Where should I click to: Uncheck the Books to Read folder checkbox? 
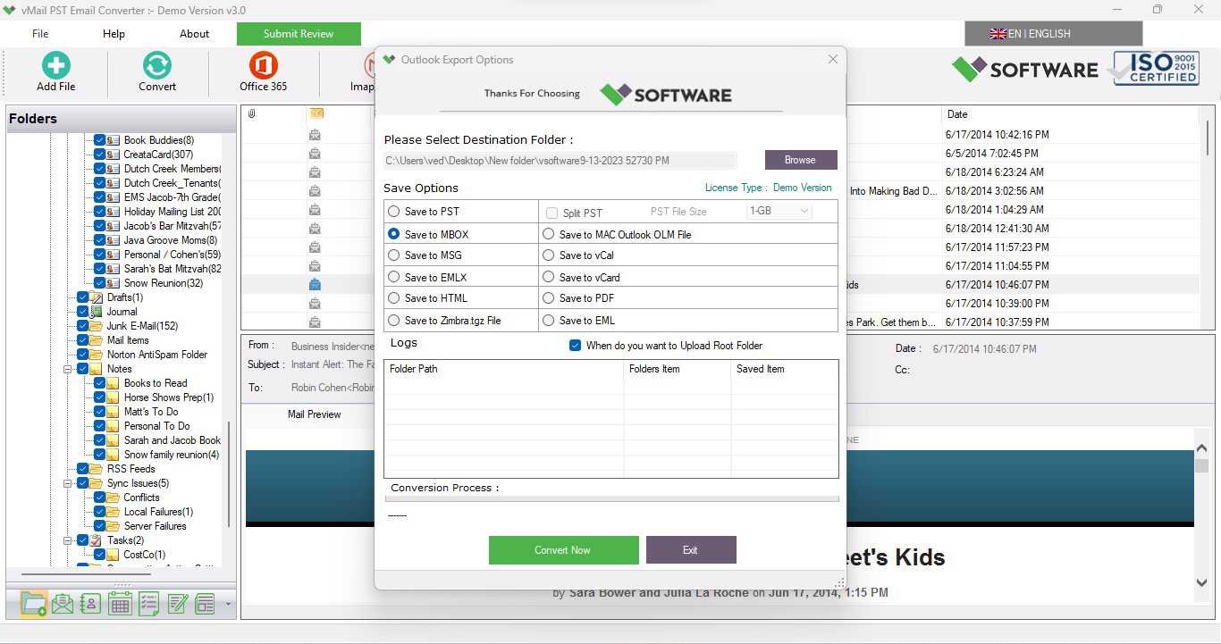click(x=99, y=383)
